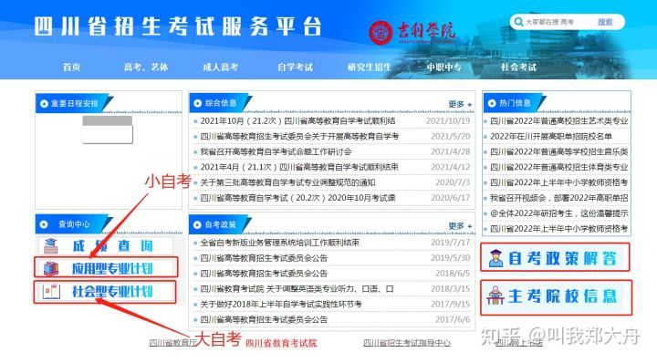Open the 研究生招生 navigation menu item

point(370,67)
